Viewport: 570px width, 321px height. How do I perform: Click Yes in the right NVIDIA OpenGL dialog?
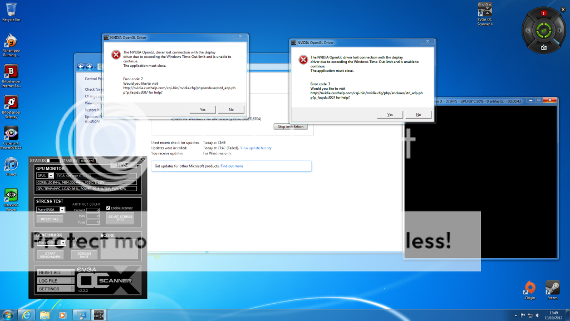pos(390,115)
